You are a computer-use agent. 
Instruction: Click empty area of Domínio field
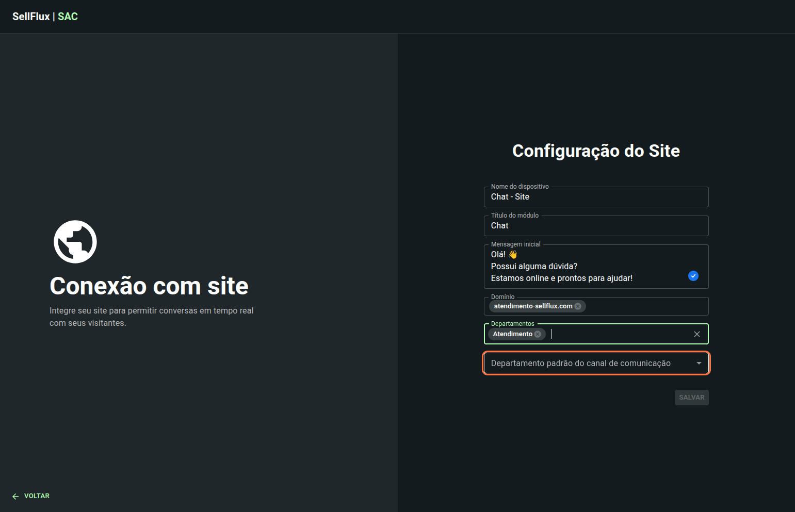point(645,306)
